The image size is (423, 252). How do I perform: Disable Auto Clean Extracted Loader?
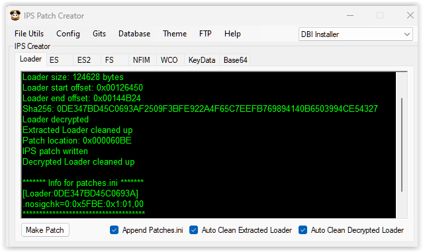tap(193, 230)
